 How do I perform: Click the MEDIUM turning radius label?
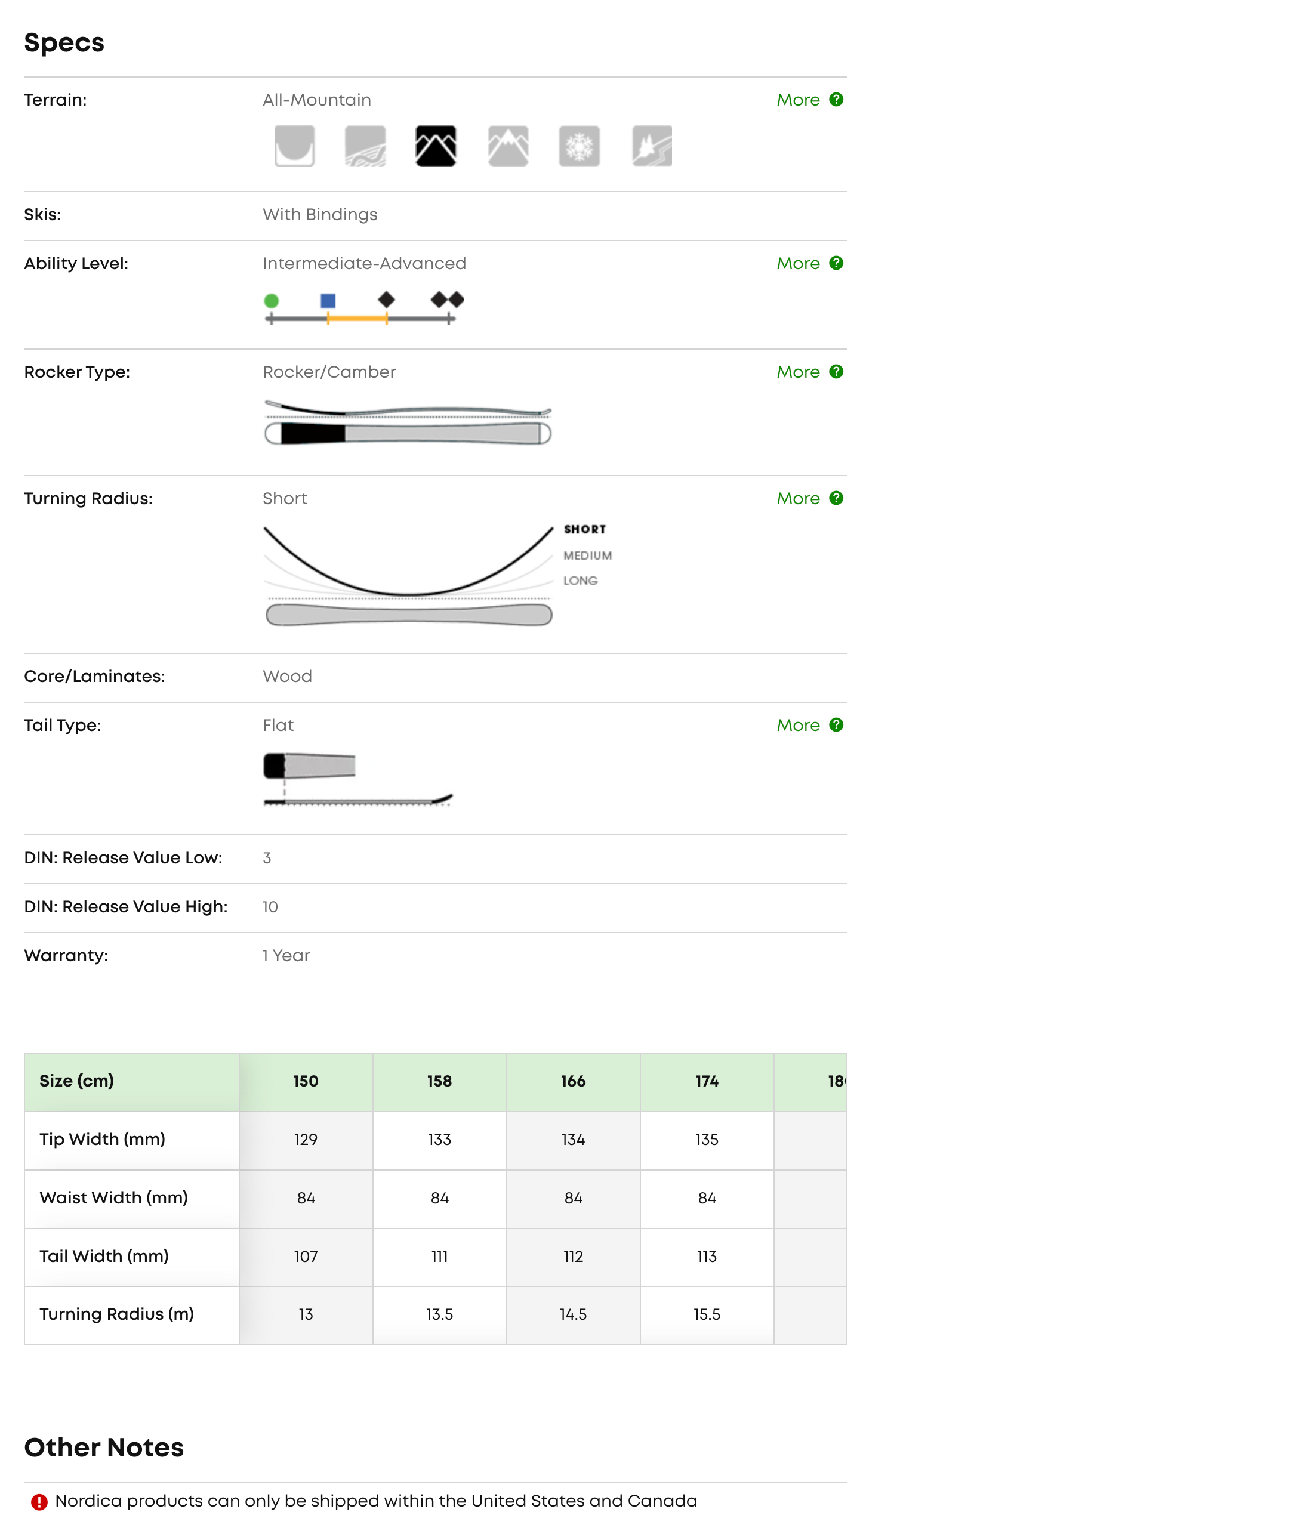(x=587, y=555)
